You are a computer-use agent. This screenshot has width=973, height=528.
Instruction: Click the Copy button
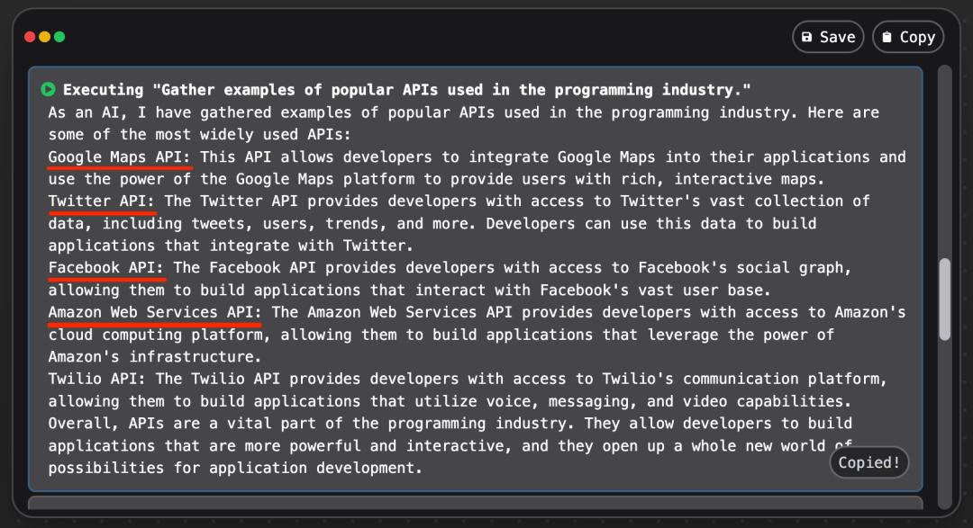coord(908,37)
